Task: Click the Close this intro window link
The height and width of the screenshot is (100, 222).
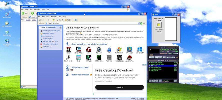Action: (x=50, y=44)
